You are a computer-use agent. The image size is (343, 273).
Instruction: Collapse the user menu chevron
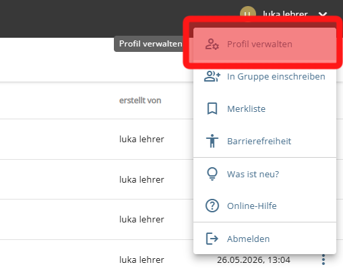pyautogui.click(x=323, y=15)
